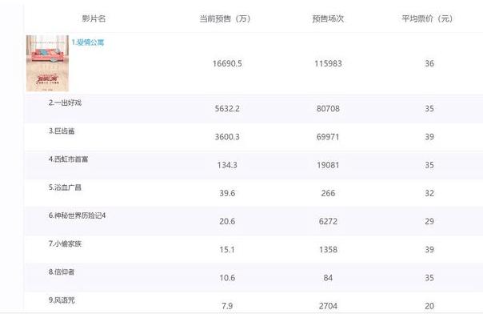Select presale value 5632.2
This screenshot has height=314, width=483.
coord(227,109)
